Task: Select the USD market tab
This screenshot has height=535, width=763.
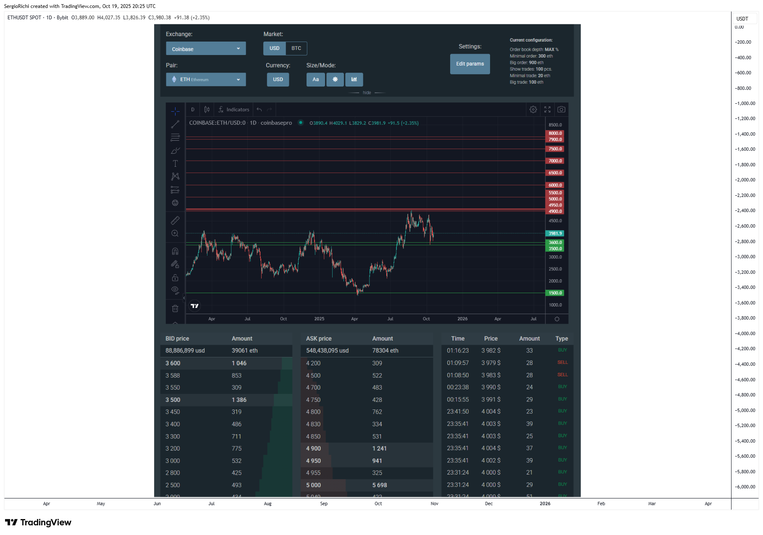Action: 275,48
